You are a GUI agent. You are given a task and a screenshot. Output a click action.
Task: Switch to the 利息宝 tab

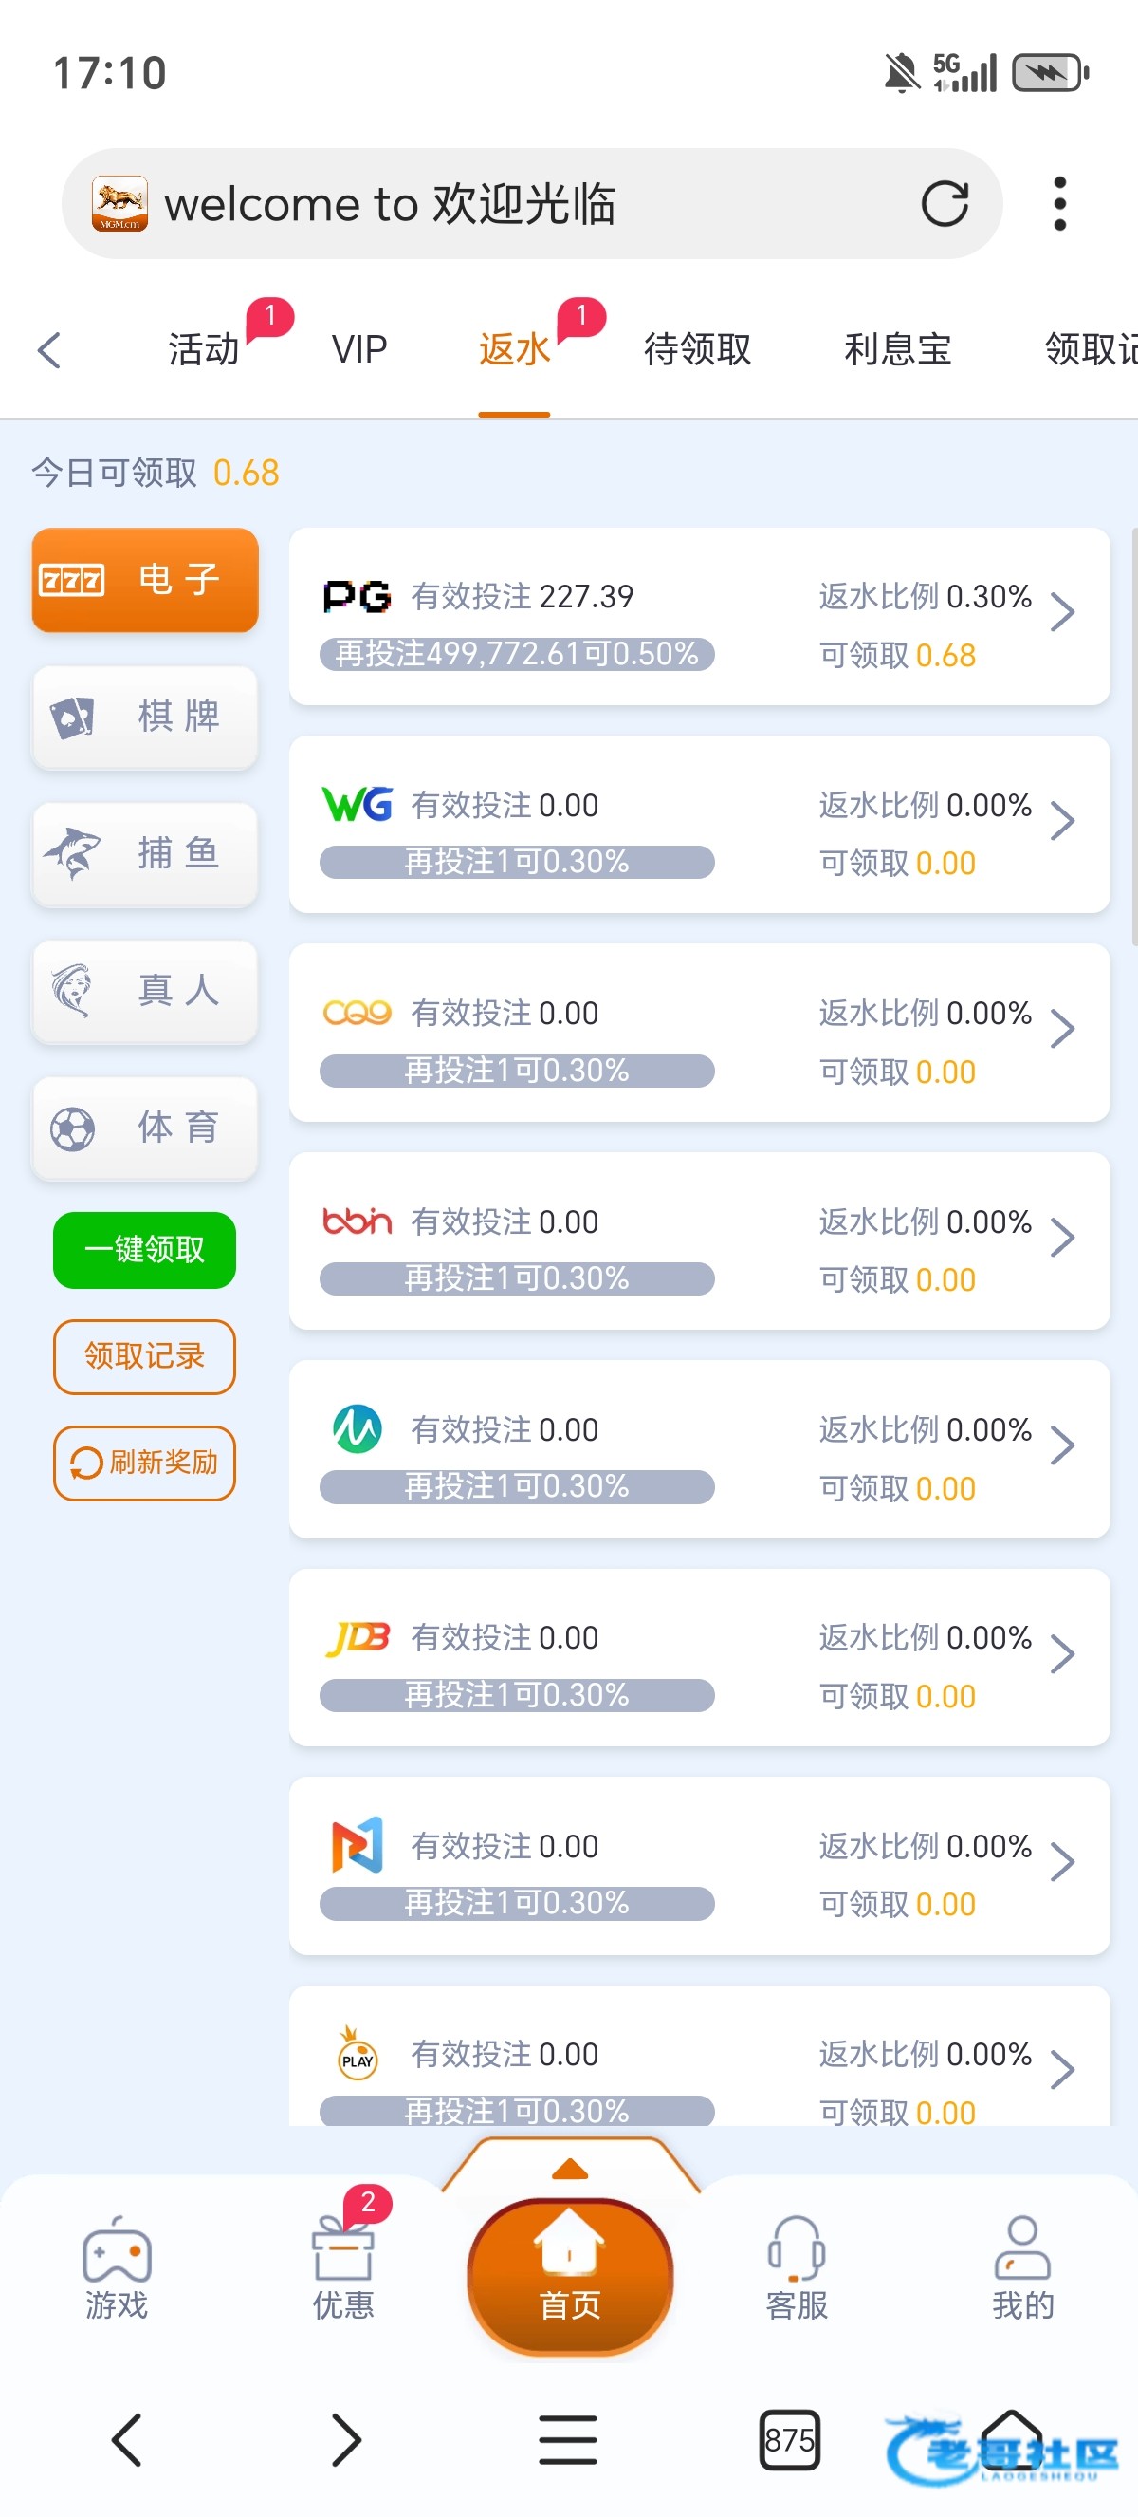(897, 350)
